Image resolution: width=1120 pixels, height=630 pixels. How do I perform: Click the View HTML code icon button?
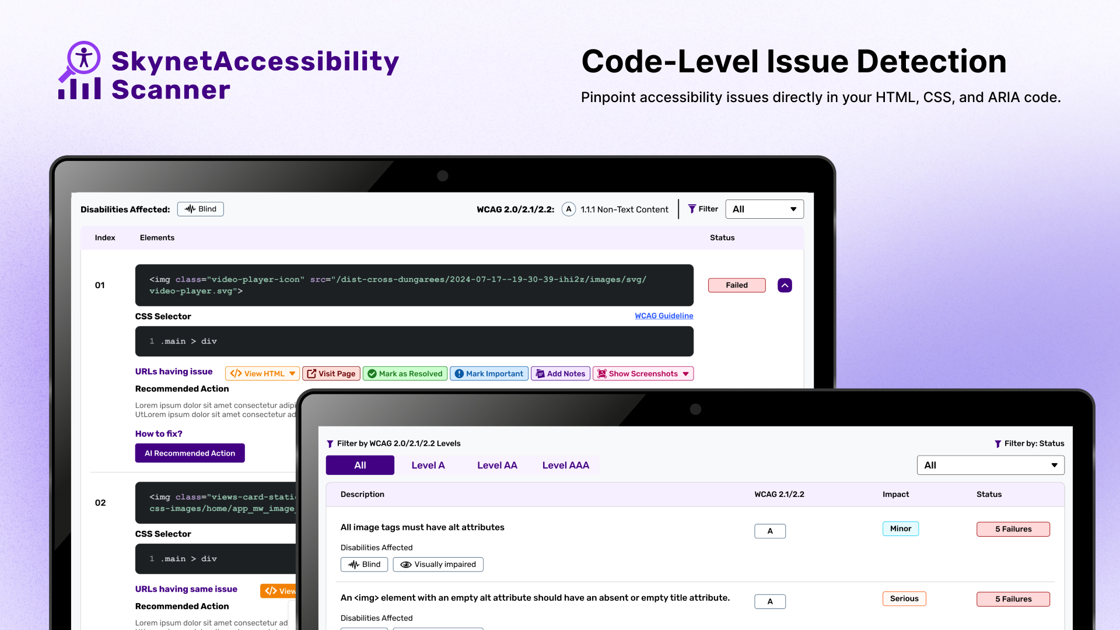[236, 373]
